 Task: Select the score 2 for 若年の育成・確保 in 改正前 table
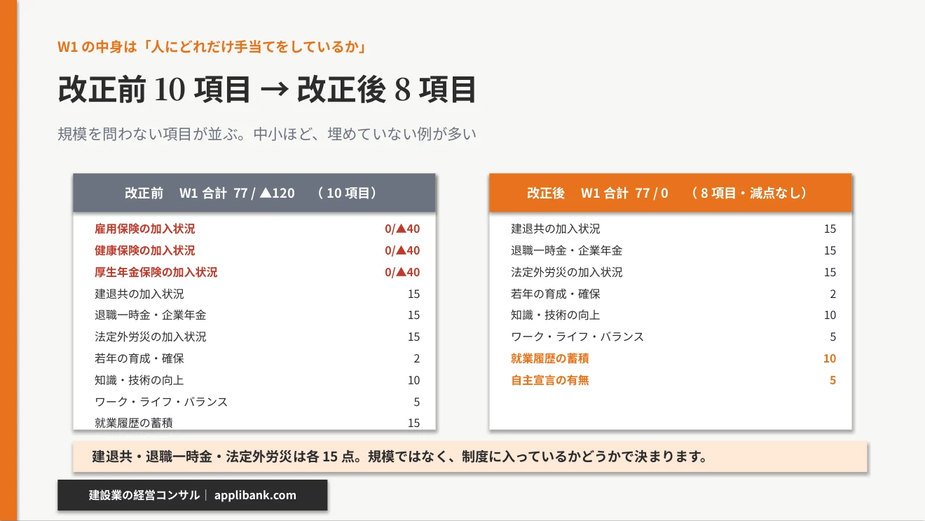point(417,358)
